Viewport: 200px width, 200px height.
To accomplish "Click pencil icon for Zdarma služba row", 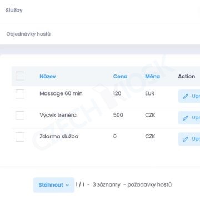I will 186,139.
